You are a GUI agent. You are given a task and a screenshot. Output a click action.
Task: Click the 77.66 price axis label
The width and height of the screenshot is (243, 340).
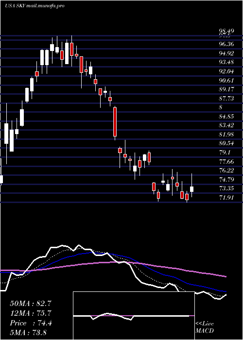[226, 161]
